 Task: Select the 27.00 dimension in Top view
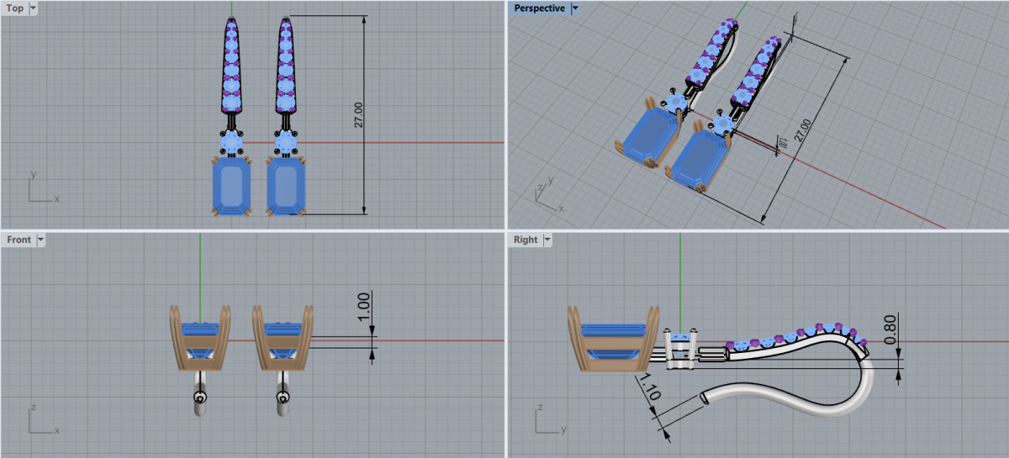[358, 115]
